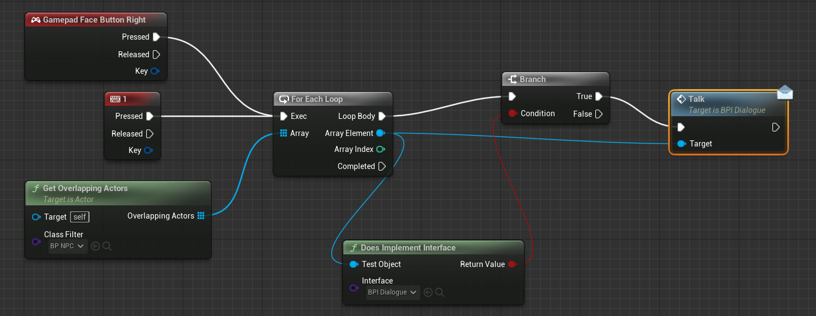Click the envelope message icon on Talk node

pyautogui.click(x=785, y=92)
